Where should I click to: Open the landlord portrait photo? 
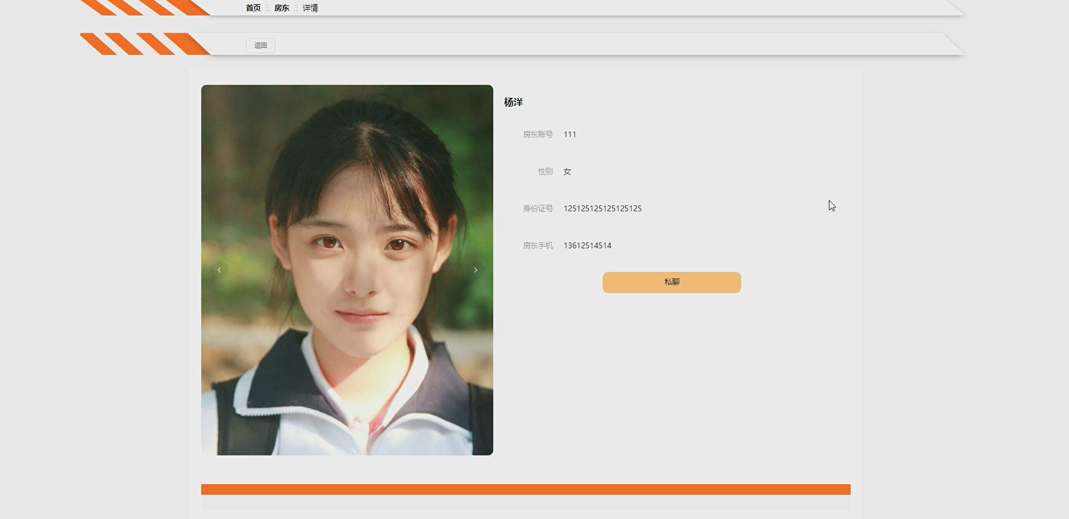coord(347,270)
